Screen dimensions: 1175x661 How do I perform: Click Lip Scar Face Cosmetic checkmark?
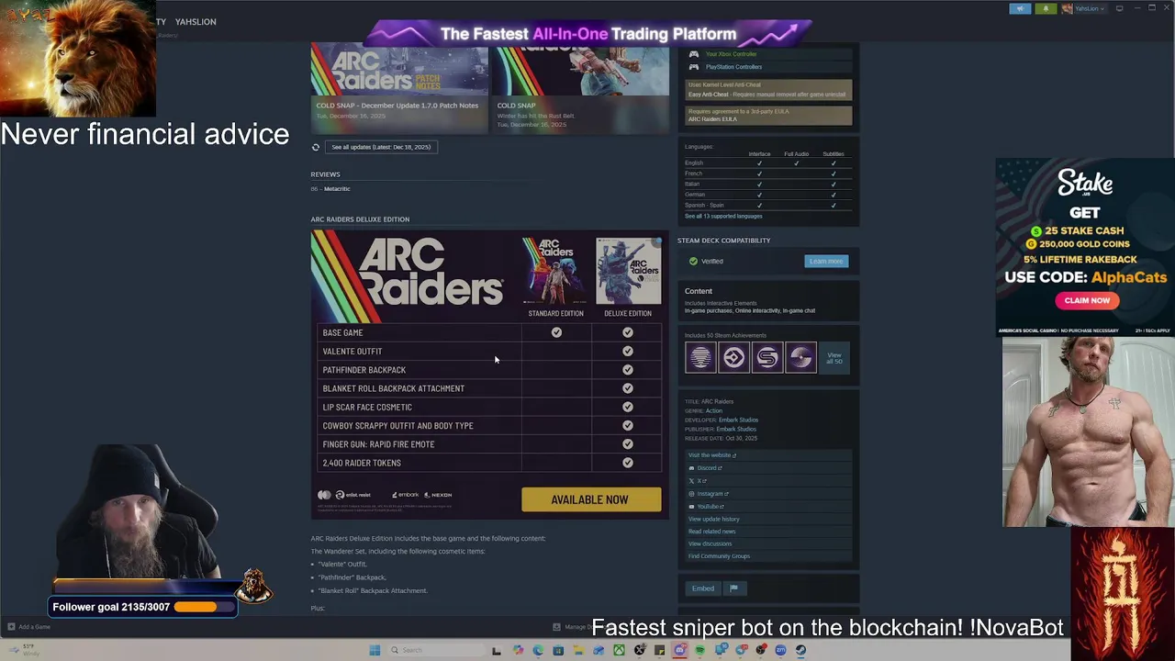tap(628, 407)
